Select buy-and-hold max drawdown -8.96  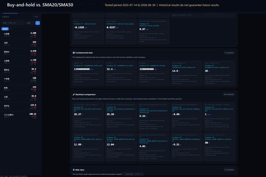(176, 114)
